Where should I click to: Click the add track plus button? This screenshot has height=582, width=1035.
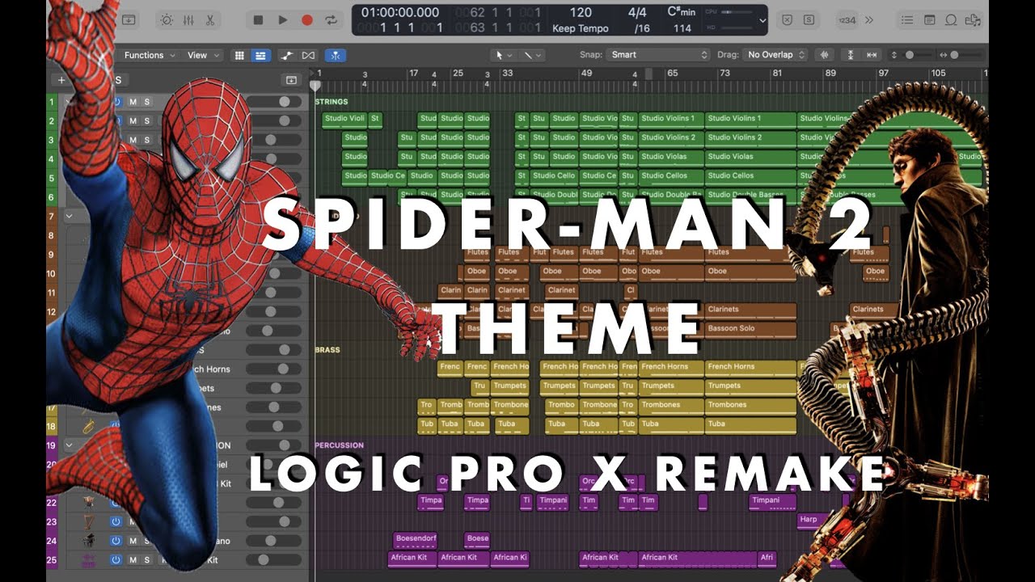coord(61,80)
